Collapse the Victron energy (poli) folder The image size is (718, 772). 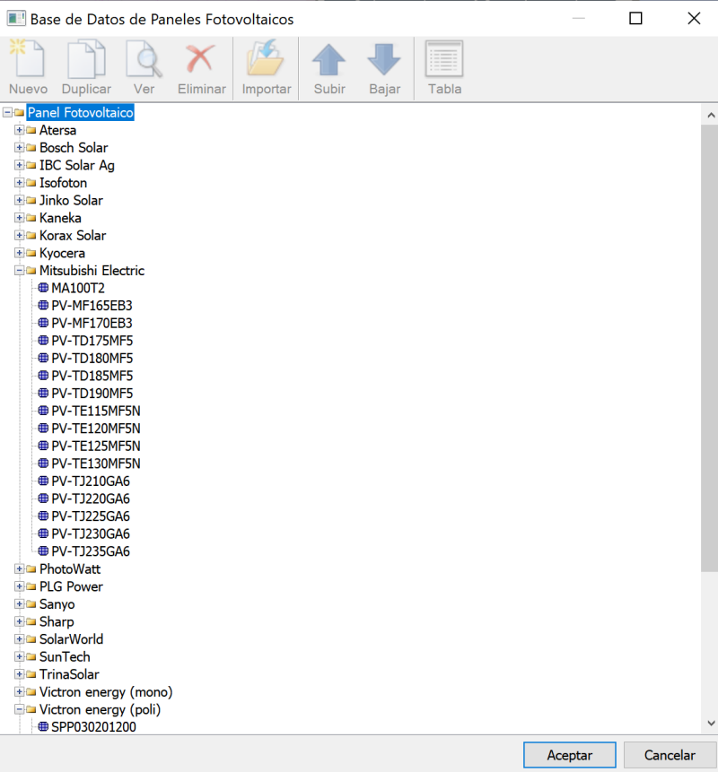tap(19, 709)
